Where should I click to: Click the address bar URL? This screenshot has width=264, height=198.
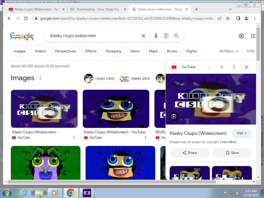click(x=127, y=18)
